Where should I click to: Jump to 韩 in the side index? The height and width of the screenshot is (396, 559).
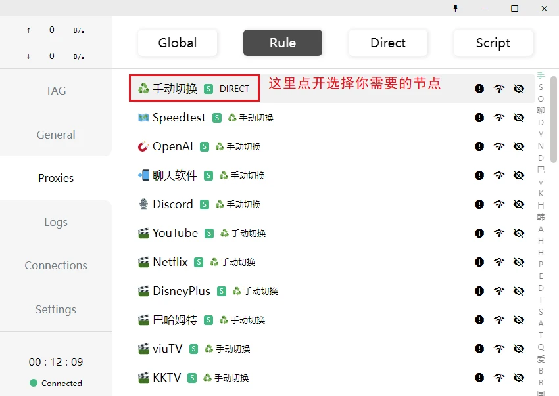[x=541, y=217]
